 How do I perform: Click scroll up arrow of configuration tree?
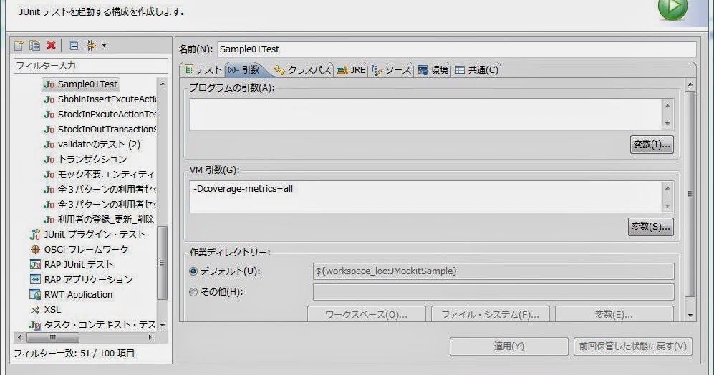click(x=163, y=84)
